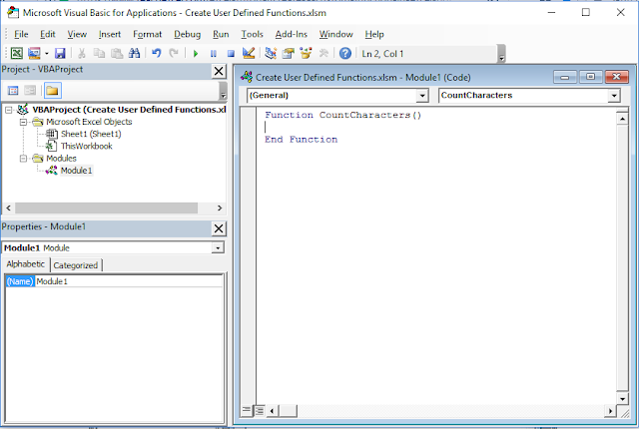Click the Paste clipboard icon

pyautogui.click(x=117, y=53)
